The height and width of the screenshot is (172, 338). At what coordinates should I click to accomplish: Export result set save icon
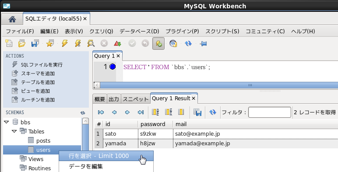click(197, 112)
